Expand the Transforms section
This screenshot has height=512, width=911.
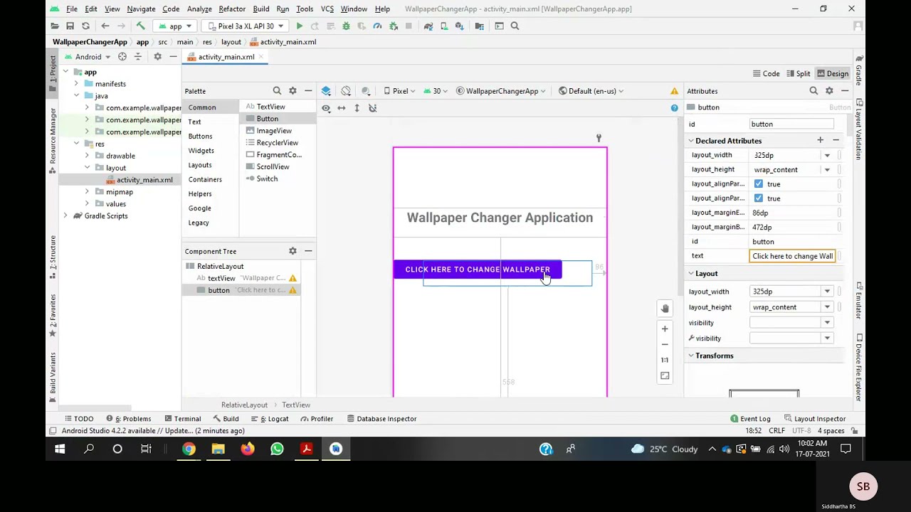(691, 356)
